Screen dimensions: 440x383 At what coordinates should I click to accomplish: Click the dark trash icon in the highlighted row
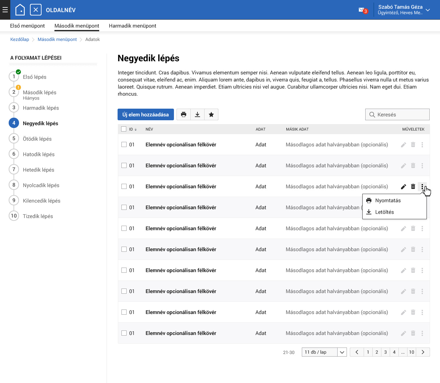coord(413,186)
